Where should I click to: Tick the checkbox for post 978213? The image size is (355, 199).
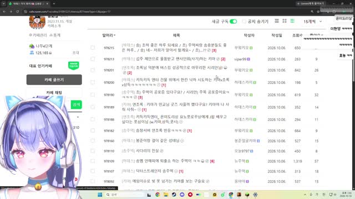click(x=93, y=59)
